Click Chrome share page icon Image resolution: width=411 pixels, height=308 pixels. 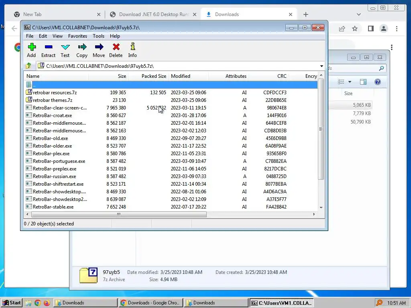point(342,28)
